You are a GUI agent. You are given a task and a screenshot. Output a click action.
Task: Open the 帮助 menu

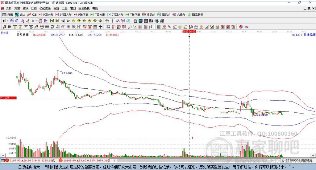tap(95, 8)
